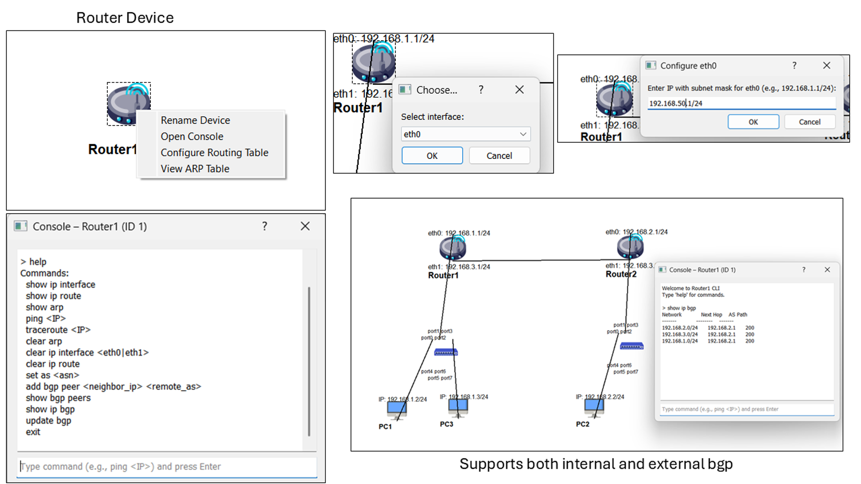Click the help question mark in Choose dialog
This screenshot has width=861, height=484.
[x=481, y=90]
